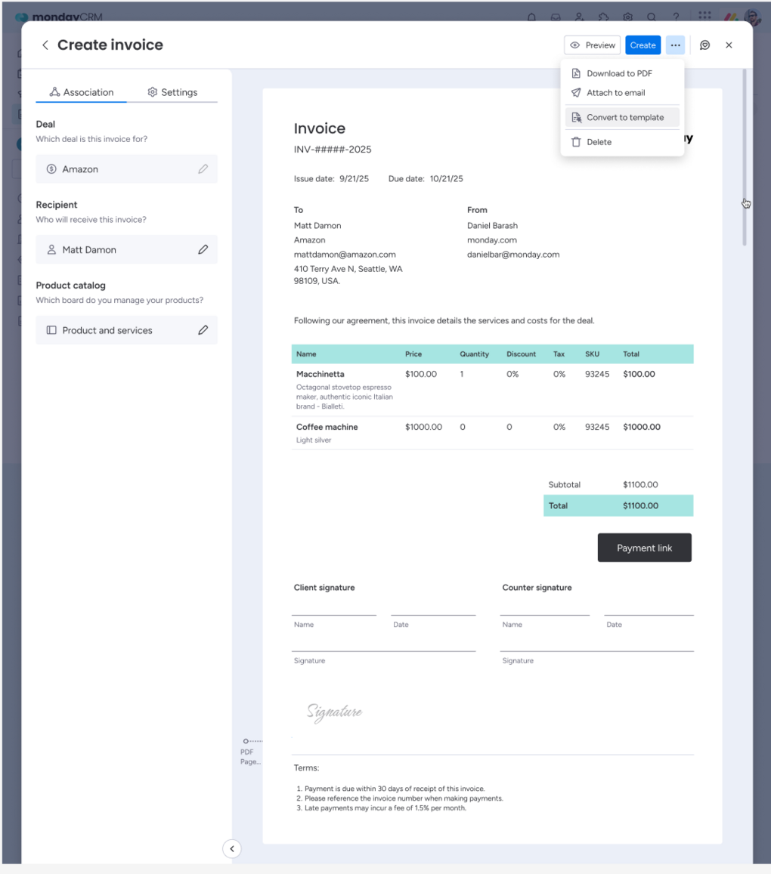Edit the Matt Damon recipient pencil icon
Image resolution: width=771 pixels, height=874 pixels.
pos(203,249)
